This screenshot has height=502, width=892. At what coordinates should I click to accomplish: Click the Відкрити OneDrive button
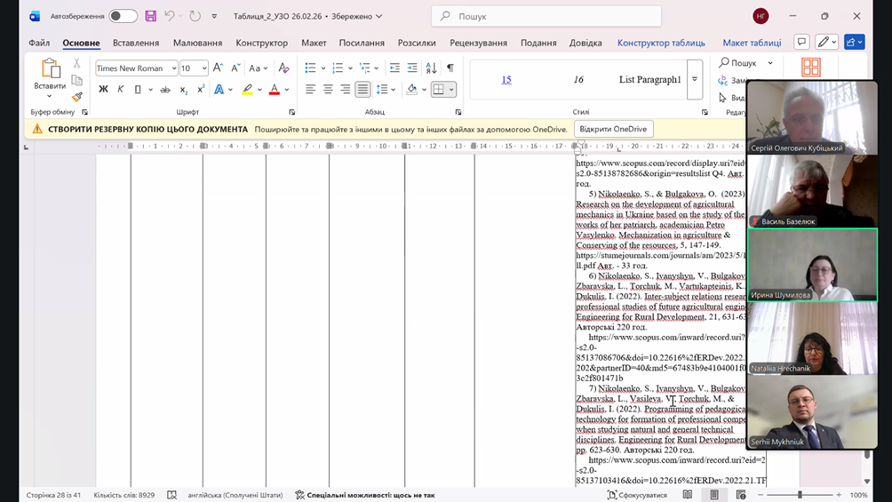[613, 129]
